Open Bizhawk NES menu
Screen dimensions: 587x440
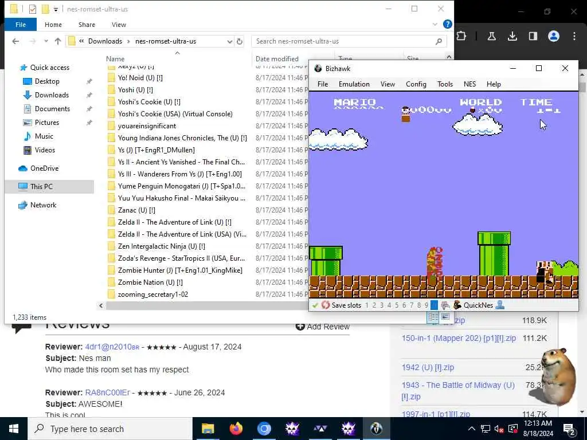(470, 84)
